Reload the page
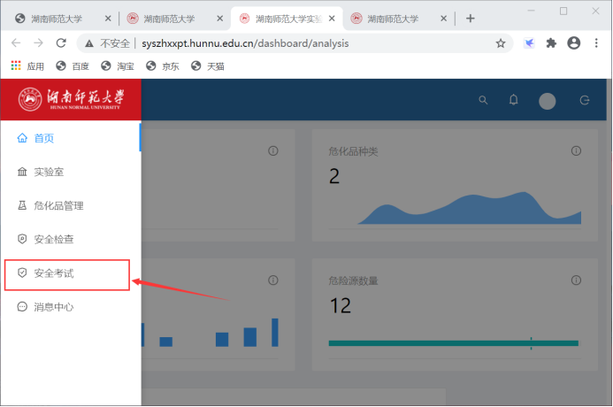The width and height of the screenshot is (613, 407). click(x=61, y=43)
